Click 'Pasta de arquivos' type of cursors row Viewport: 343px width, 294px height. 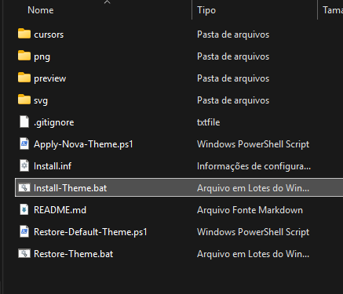pyautogui.click(x=233, y=34)
